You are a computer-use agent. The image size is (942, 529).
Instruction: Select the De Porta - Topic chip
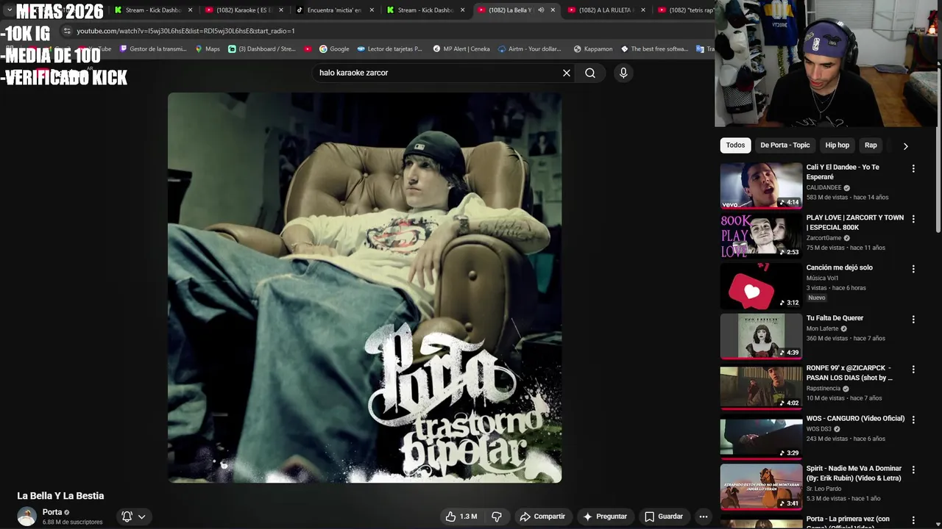785,145
